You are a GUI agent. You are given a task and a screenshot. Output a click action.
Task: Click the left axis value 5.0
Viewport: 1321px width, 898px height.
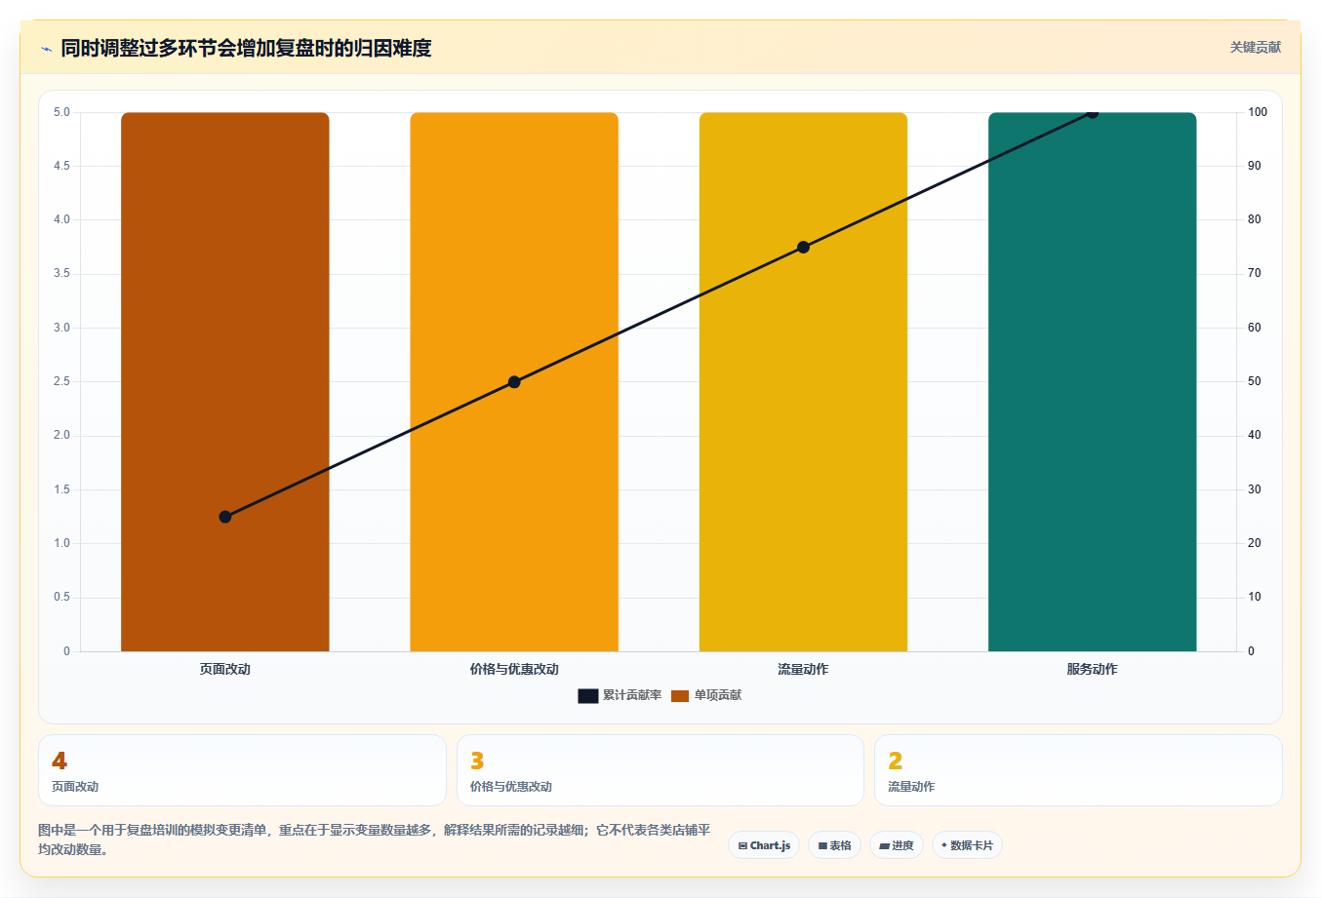click(x=61, y=112)
